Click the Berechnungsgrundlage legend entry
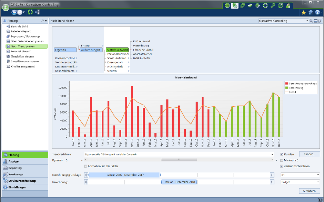 click(x=301, y=84)
